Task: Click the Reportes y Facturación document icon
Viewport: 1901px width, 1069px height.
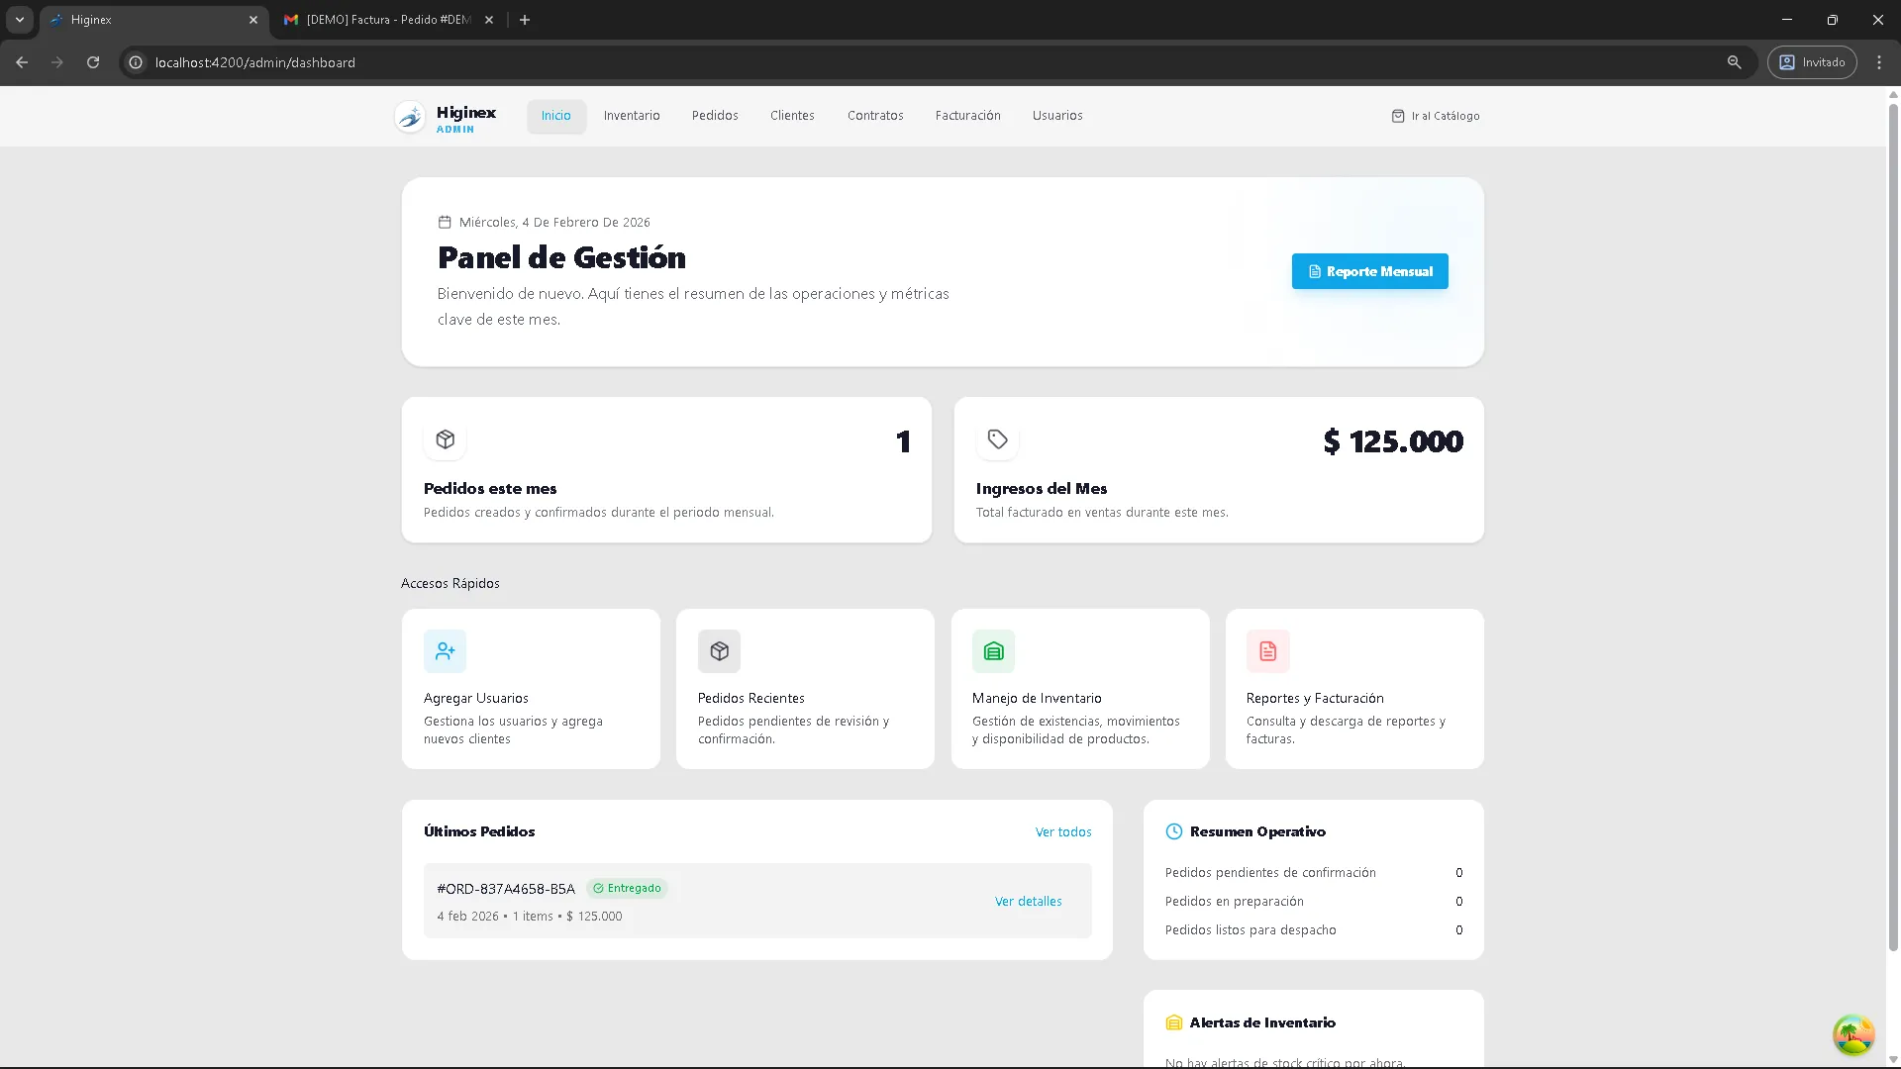Action: click(1267, 651)
